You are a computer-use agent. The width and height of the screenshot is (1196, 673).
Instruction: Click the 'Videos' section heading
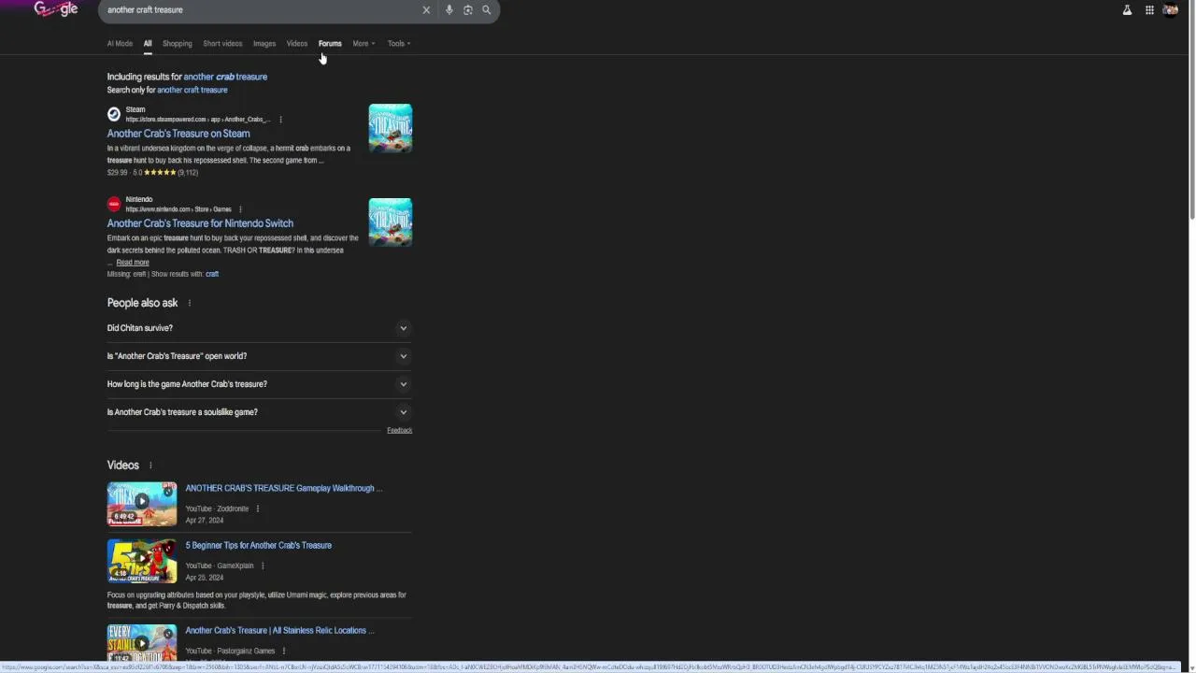tap(123, 465)
